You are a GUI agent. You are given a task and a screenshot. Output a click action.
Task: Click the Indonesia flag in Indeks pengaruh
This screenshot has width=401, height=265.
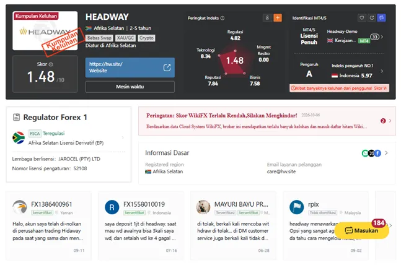click(335, 76)
